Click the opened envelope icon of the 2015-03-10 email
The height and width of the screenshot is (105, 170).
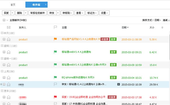point(8,52)
